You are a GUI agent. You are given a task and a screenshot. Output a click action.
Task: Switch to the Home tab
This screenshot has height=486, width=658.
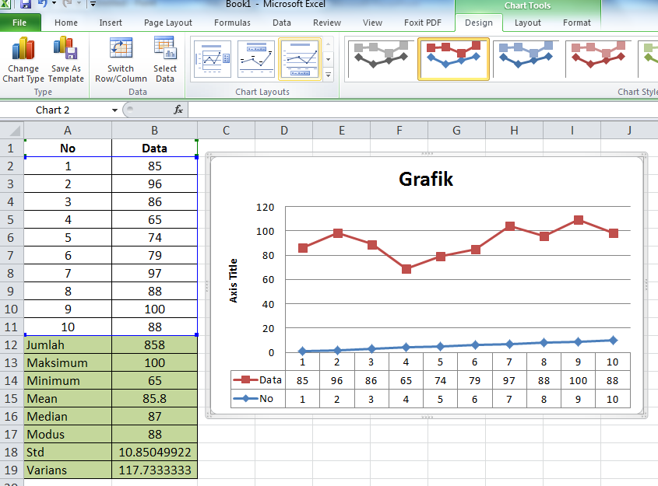66,23
